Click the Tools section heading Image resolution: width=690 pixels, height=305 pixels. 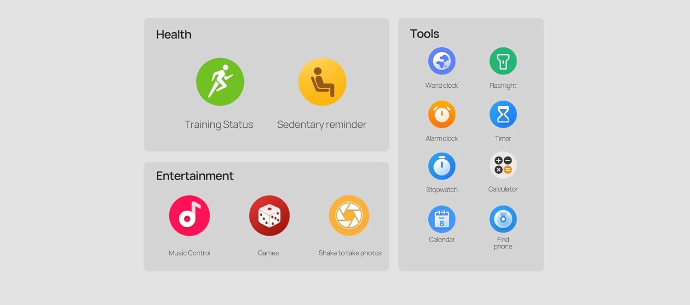coord(425,34)
